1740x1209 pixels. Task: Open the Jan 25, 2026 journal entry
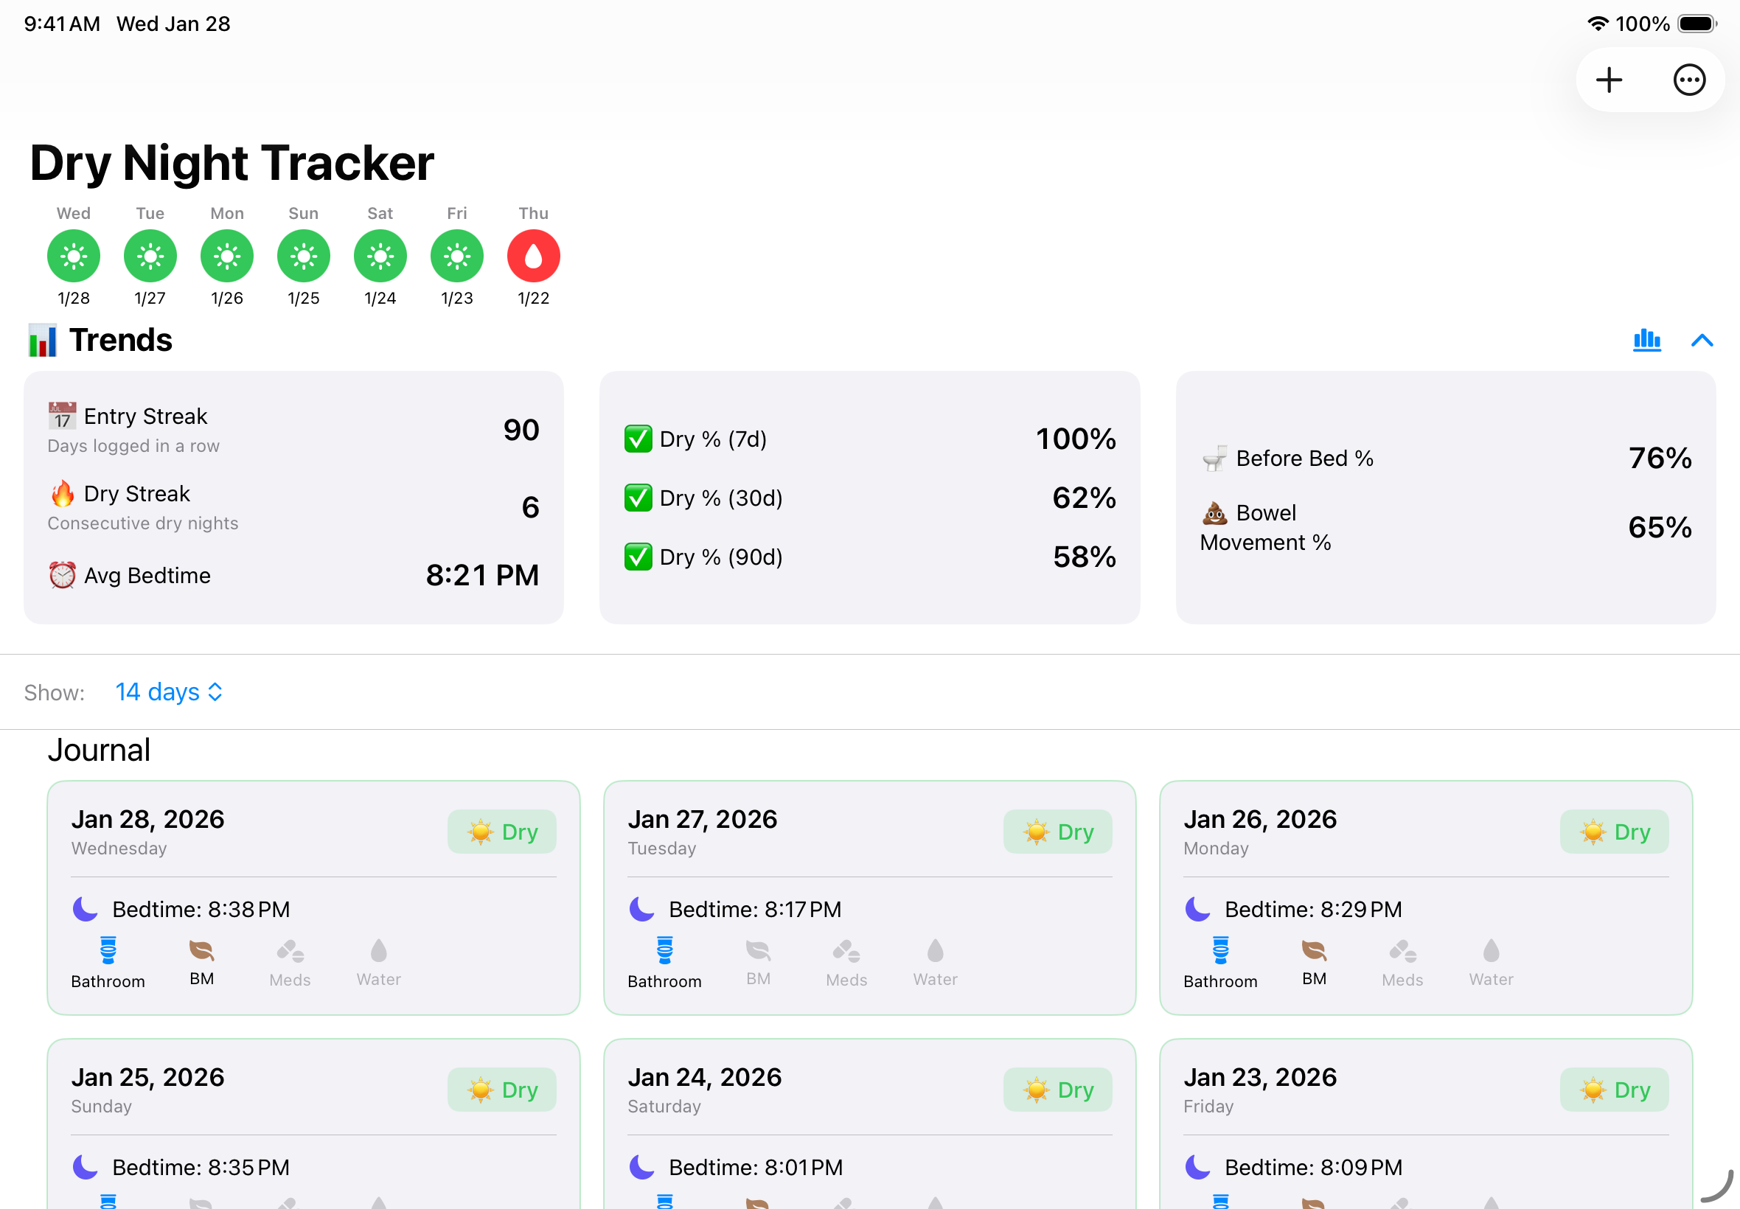pyautogui.click(x=313, y=1123)
